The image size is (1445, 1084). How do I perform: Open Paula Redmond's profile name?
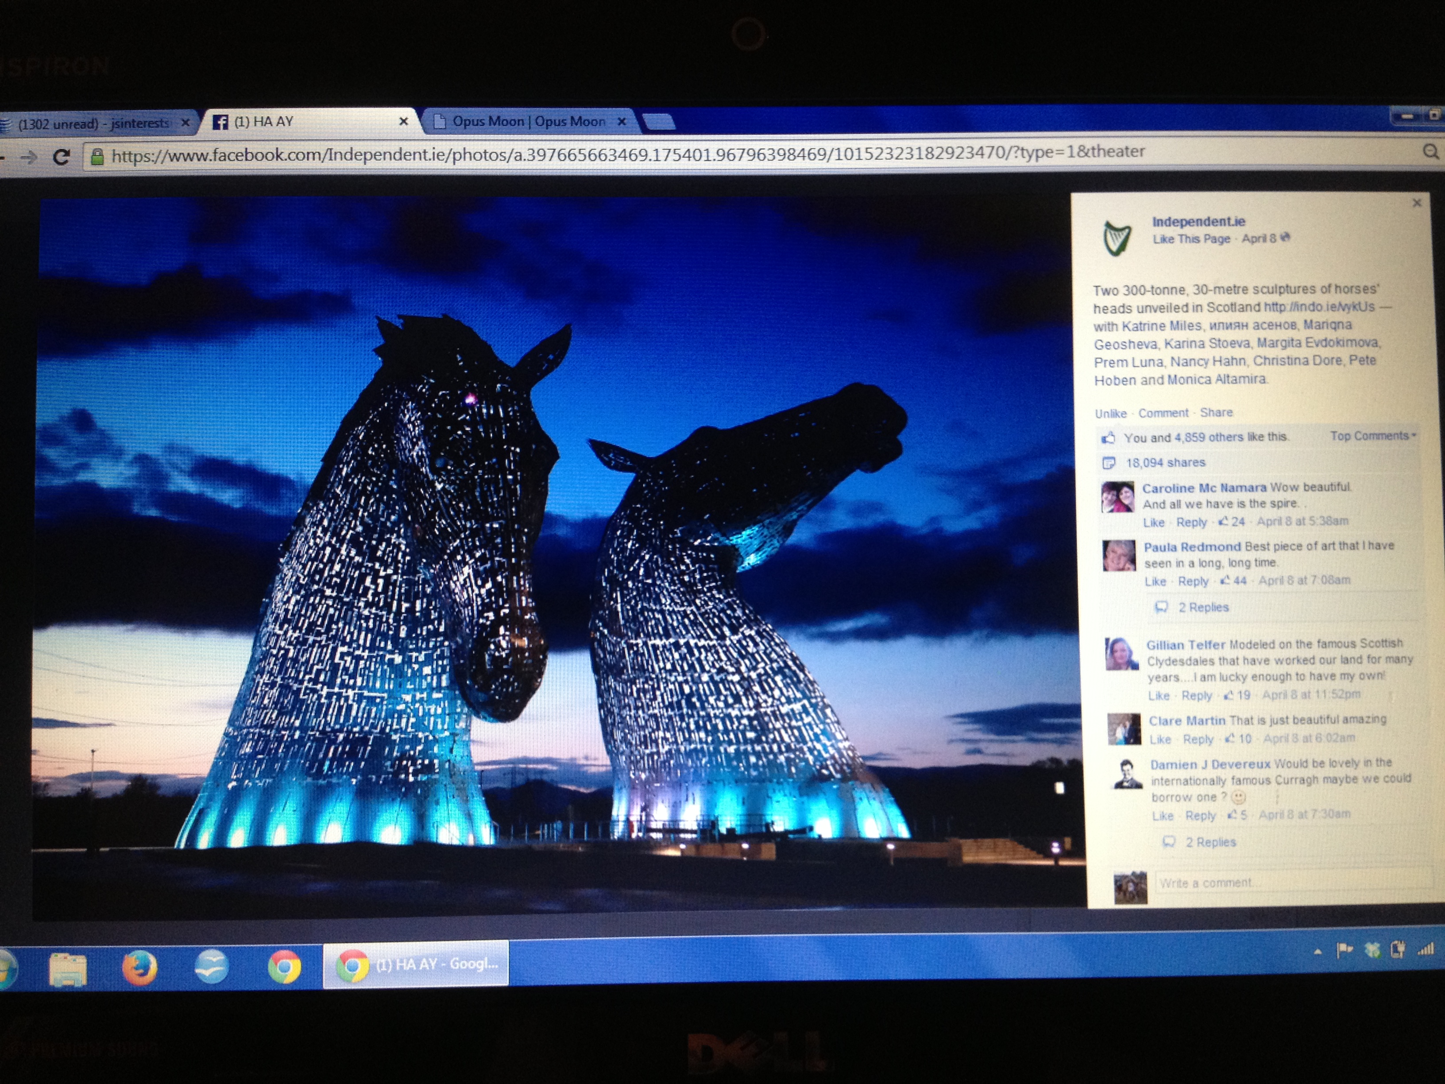point(1191,547)
